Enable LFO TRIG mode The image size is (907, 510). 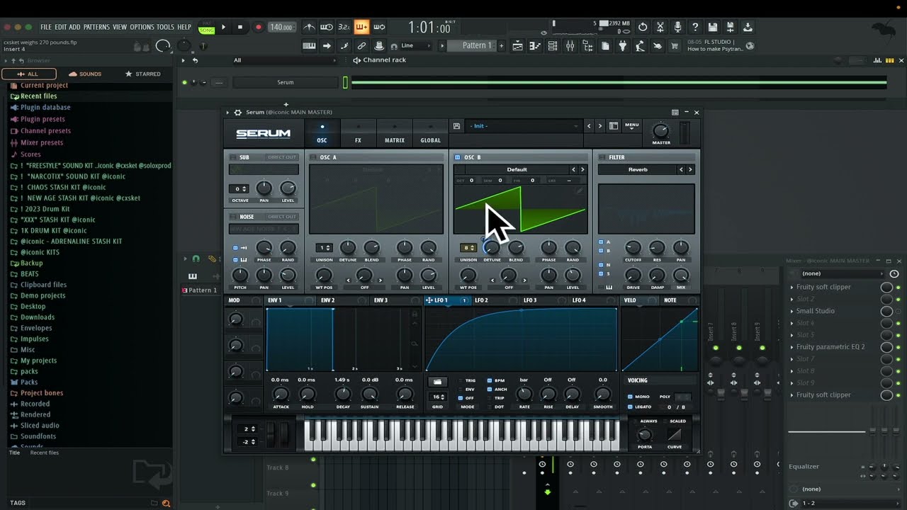coord(461,380)
